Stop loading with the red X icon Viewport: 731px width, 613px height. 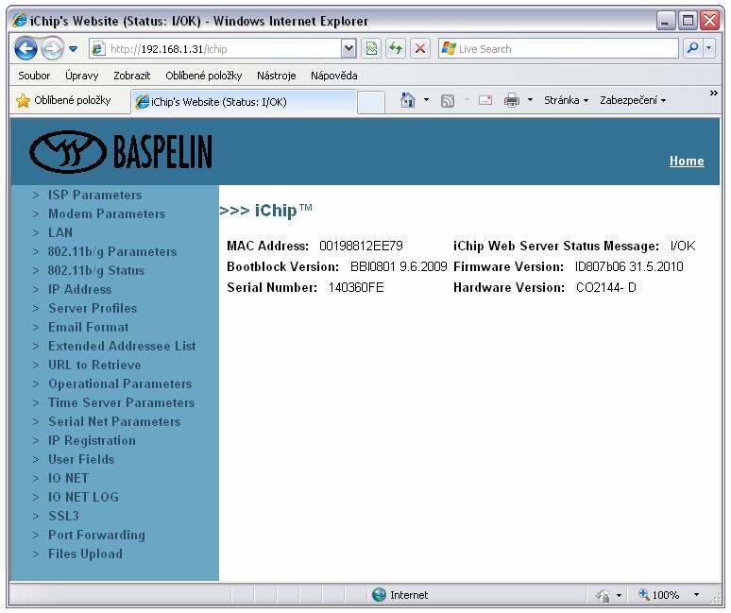point(420,48)
